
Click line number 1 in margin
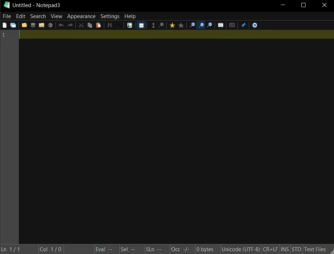(4, 35)
